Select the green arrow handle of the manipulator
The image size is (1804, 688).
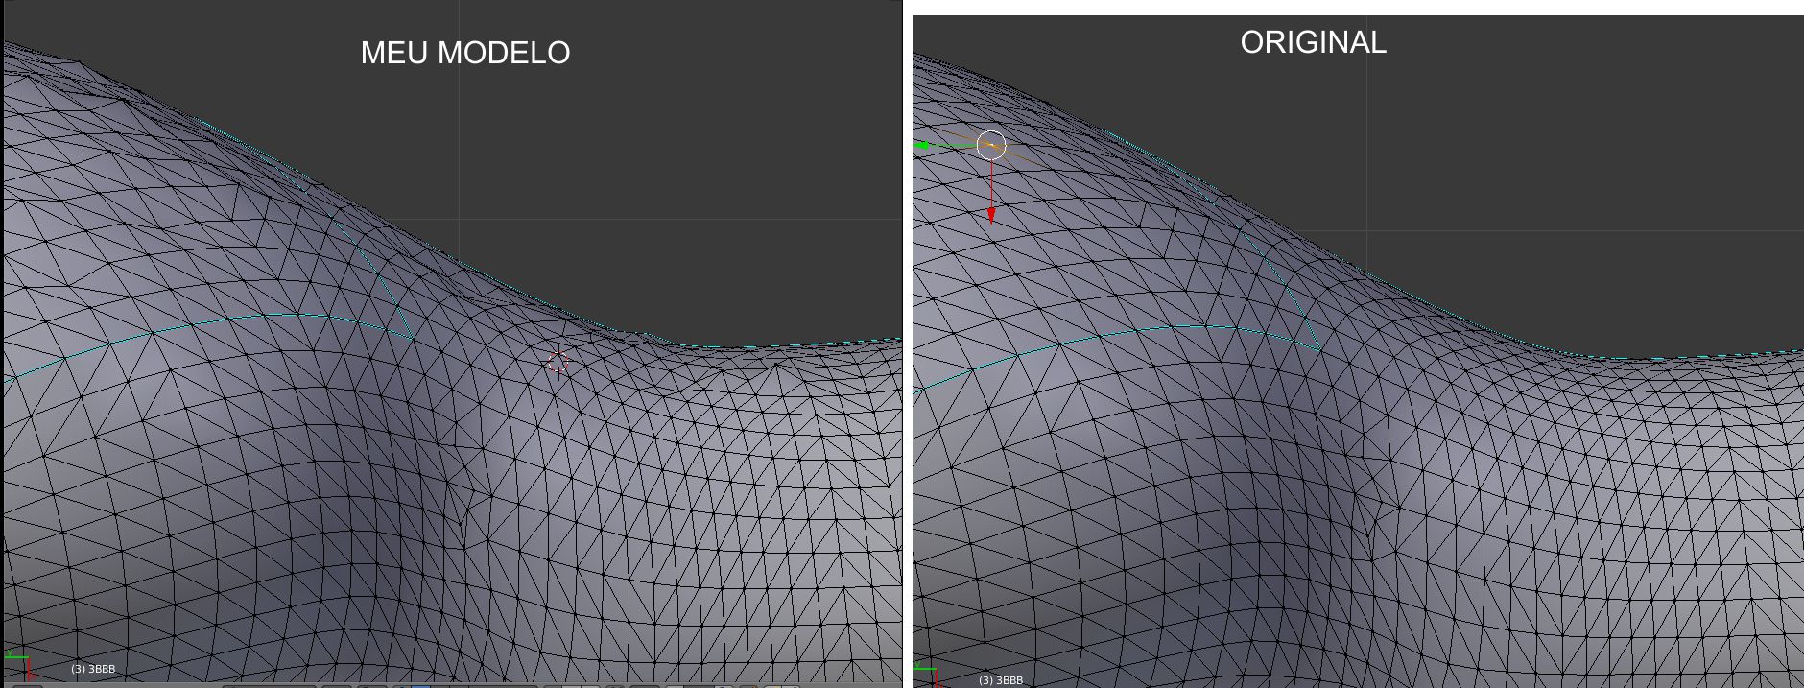pyautogui.click(x=923, y=146)
